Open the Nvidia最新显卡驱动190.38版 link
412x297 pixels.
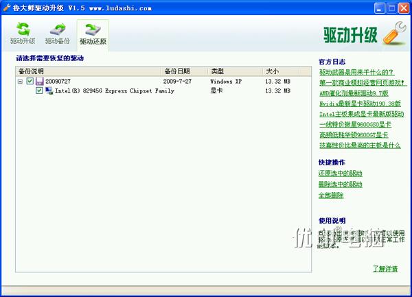pyautogui.click(x=360, y=104)
